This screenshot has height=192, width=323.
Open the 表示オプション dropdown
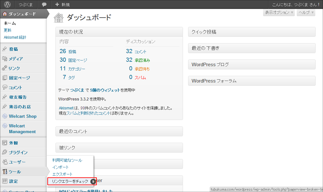[279, 12]
